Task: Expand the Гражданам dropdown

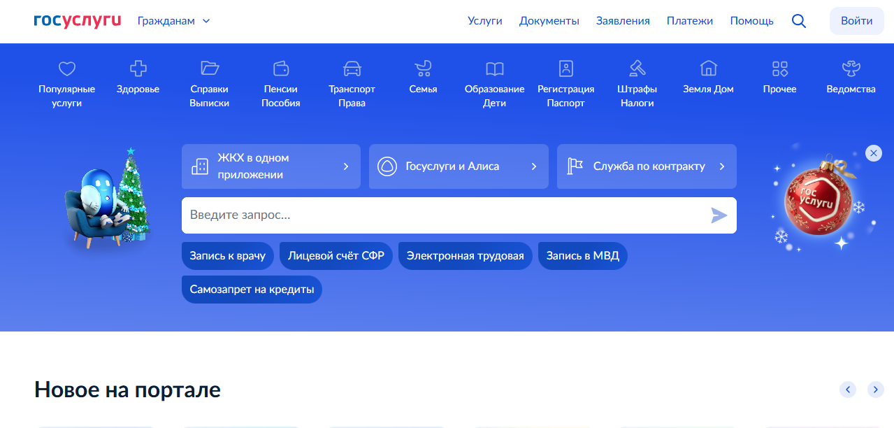Action: click(x=174, y=21)
